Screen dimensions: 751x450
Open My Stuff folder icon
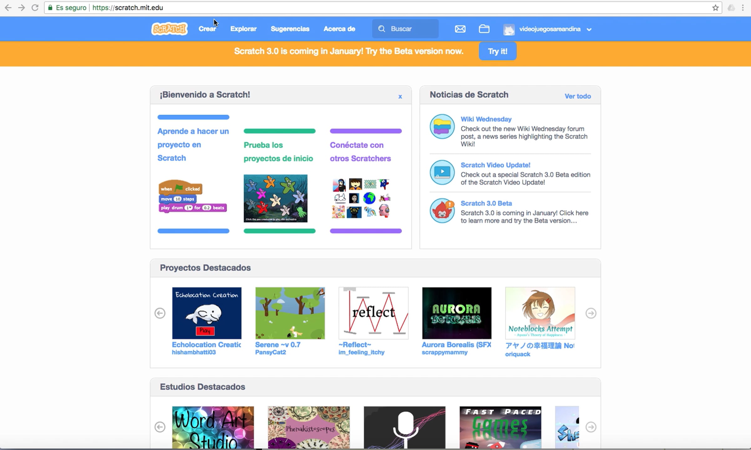pos(484,29)
